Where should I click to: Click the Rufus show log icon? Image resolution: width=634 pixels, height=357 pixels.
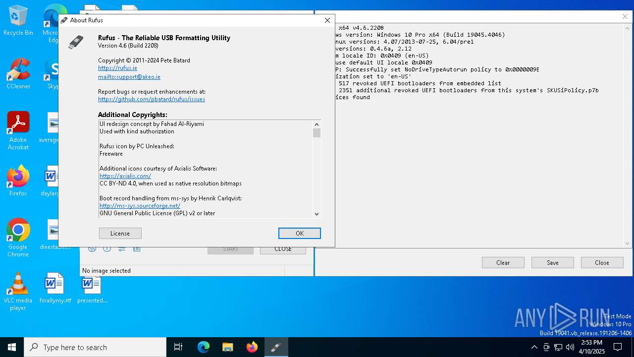pos(136,248)
